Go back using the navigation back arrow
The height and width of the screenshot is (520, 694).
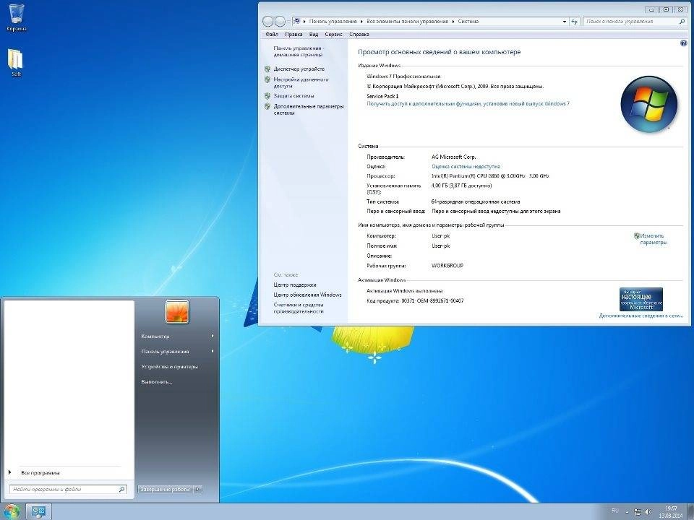pos(267,21)
